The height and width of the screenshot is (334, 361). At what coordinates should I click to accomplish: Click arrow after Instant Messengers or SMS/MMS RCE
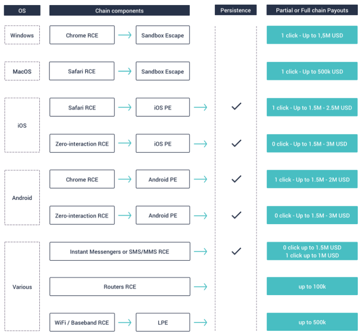pos(200,251)
